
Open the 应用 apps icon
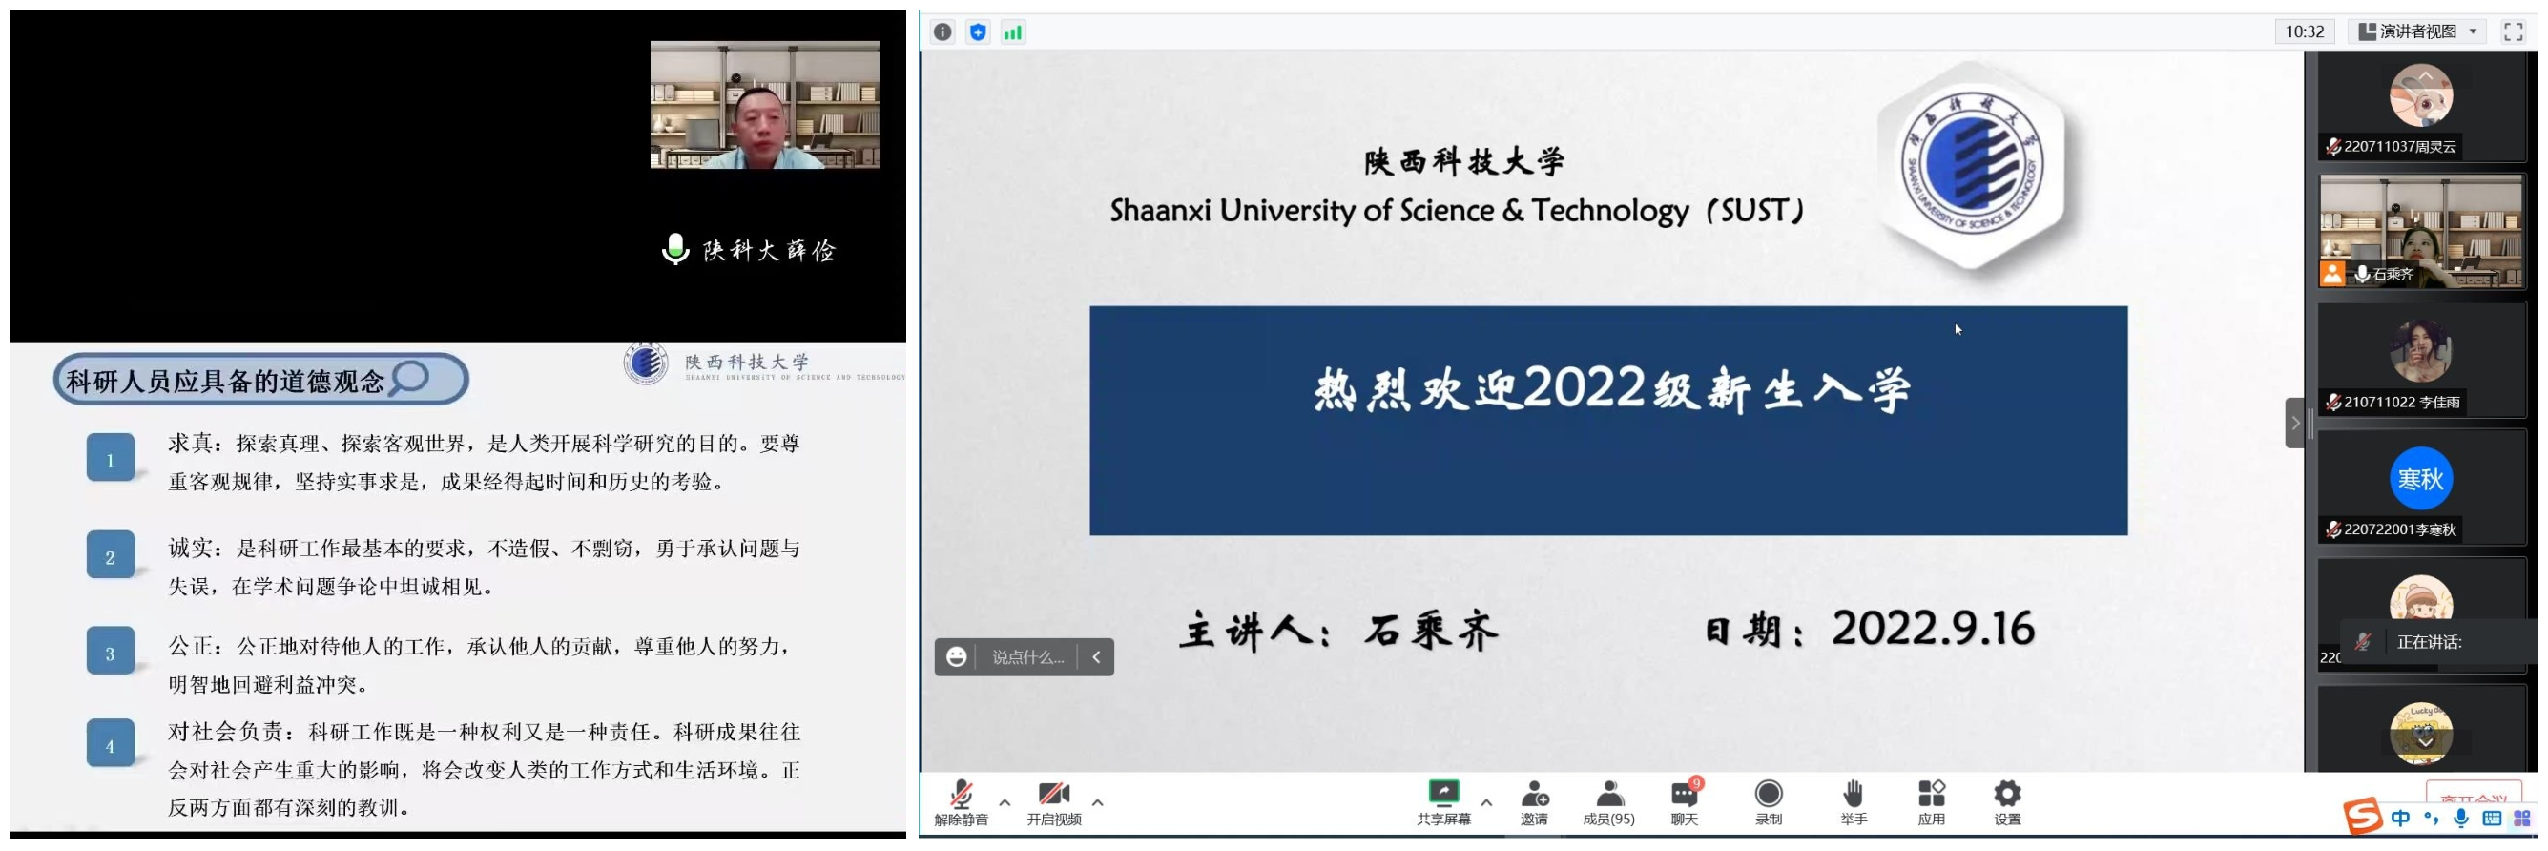(x=1931, y=801)
